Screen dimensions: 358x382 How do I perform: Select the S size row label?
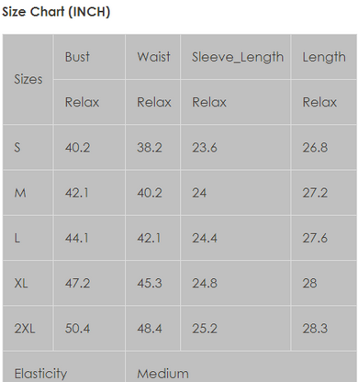click(x=17, y=148)
